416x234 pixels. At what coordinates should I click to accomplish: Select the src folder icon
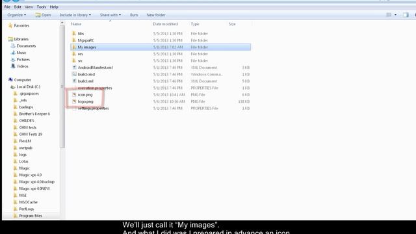pyautogui.click(x=74, y=60)
